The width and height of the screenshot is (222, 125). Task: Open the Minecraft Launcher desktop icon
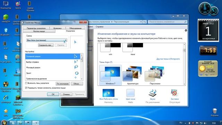(x=18, y=100)
